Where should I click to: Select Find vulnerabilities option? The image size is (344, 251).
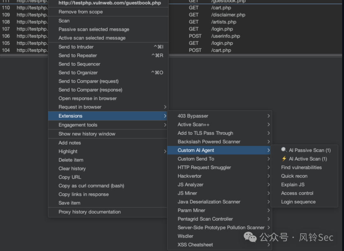pyautogui.click(x=301, y=167)
